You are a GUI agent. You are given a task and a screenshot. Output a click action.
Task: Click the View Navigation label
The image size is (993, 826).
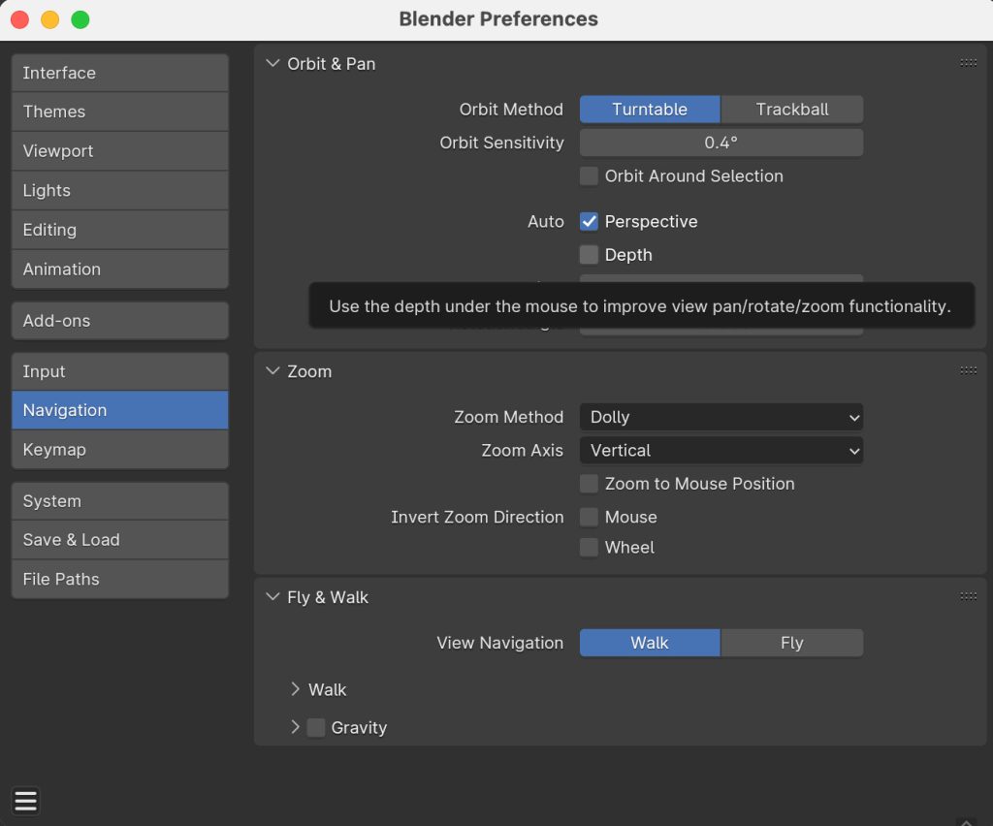499,643
